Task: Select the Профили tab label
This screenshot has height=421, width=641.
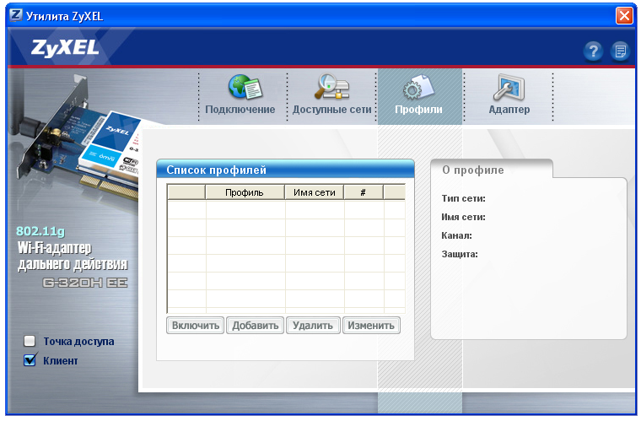Action: pyautogui.click(x=418, y=110)
